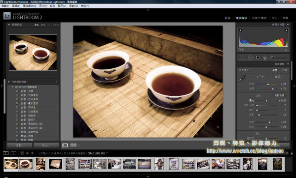296x178 pixels.
Task: Collapse the Navigator (預覽視窗) panel triangle
Action: click(9, 25)
